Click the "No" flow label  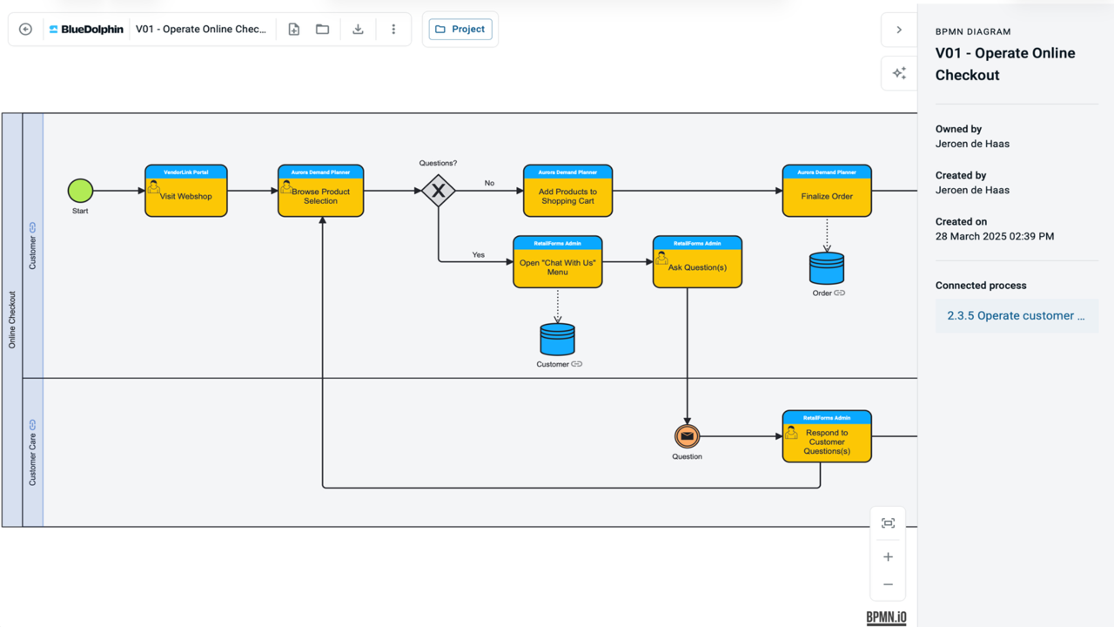489,183
